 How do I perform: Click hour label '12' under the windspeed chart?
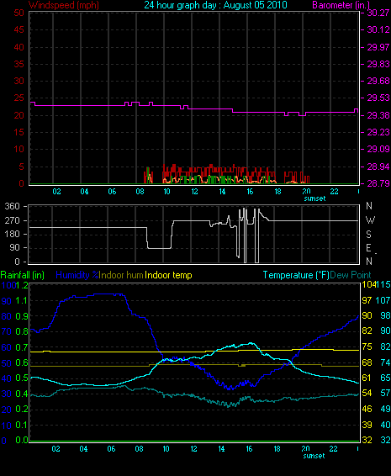194,192
